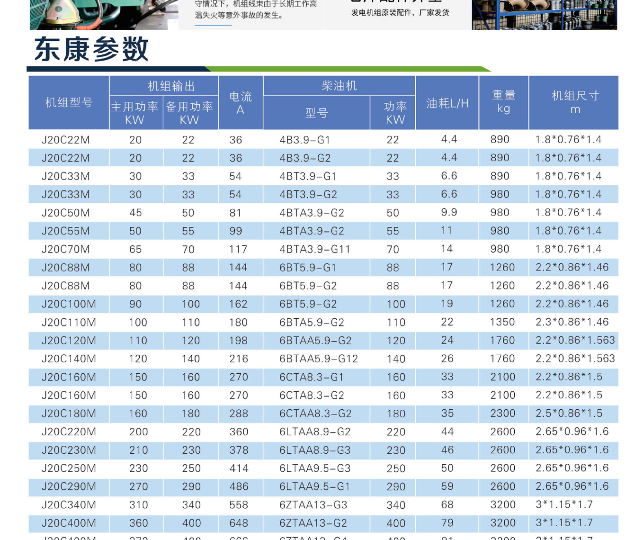
Task: Select engine model 4BTA3.9-G11 cell
Action: [x=315, y=250]
